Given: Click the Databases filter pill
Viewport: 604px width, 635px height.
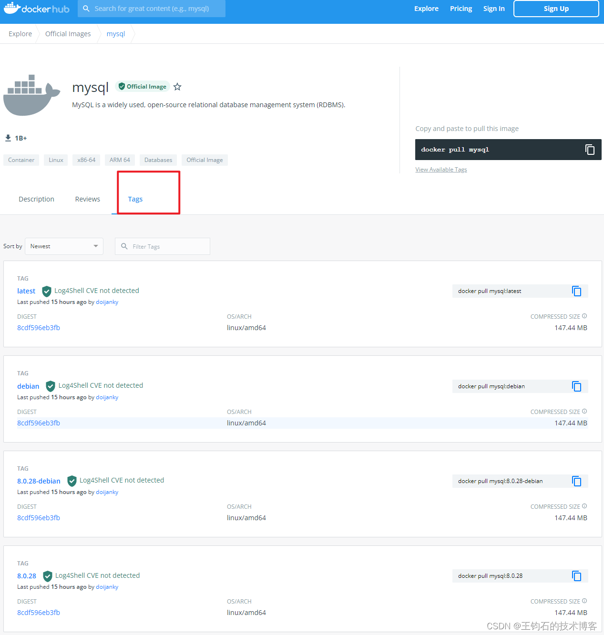Looking at the screenshot, I should [x=158, y=160].
